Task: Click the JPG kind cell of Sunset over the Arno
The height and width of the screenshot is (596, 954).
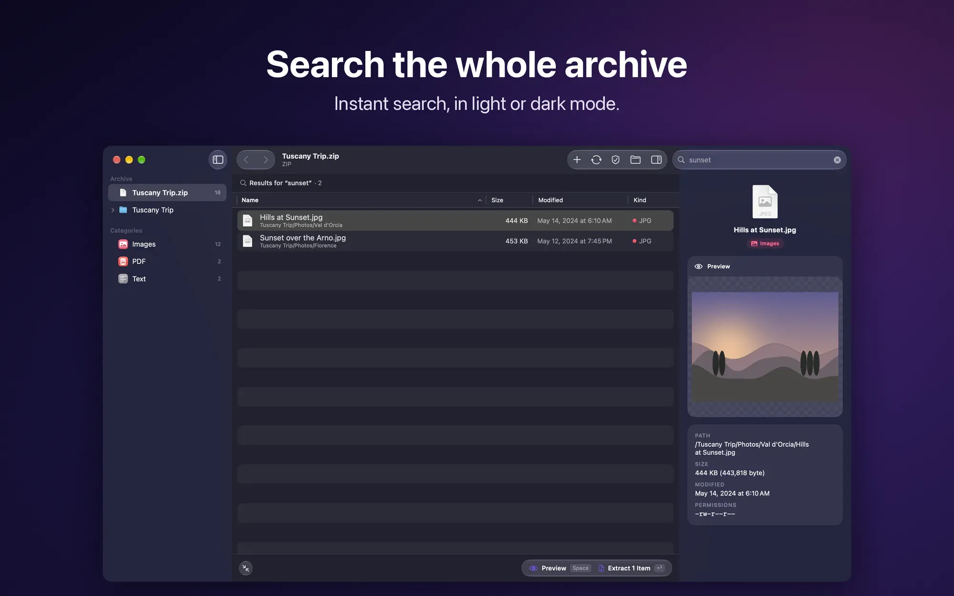Action: point(642,241)
